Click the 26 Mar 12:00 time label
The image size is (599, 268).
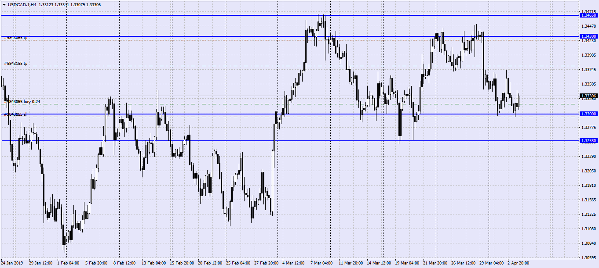pos(464,264)
